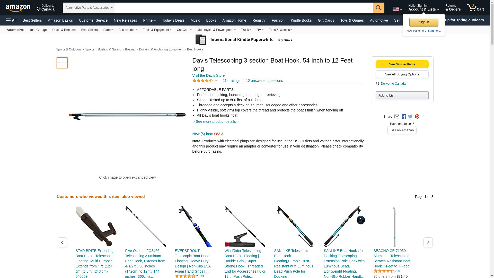This screenshot has height=278, width=494.
Task: Open the shopping cart icon
Action: coord(475,8)
